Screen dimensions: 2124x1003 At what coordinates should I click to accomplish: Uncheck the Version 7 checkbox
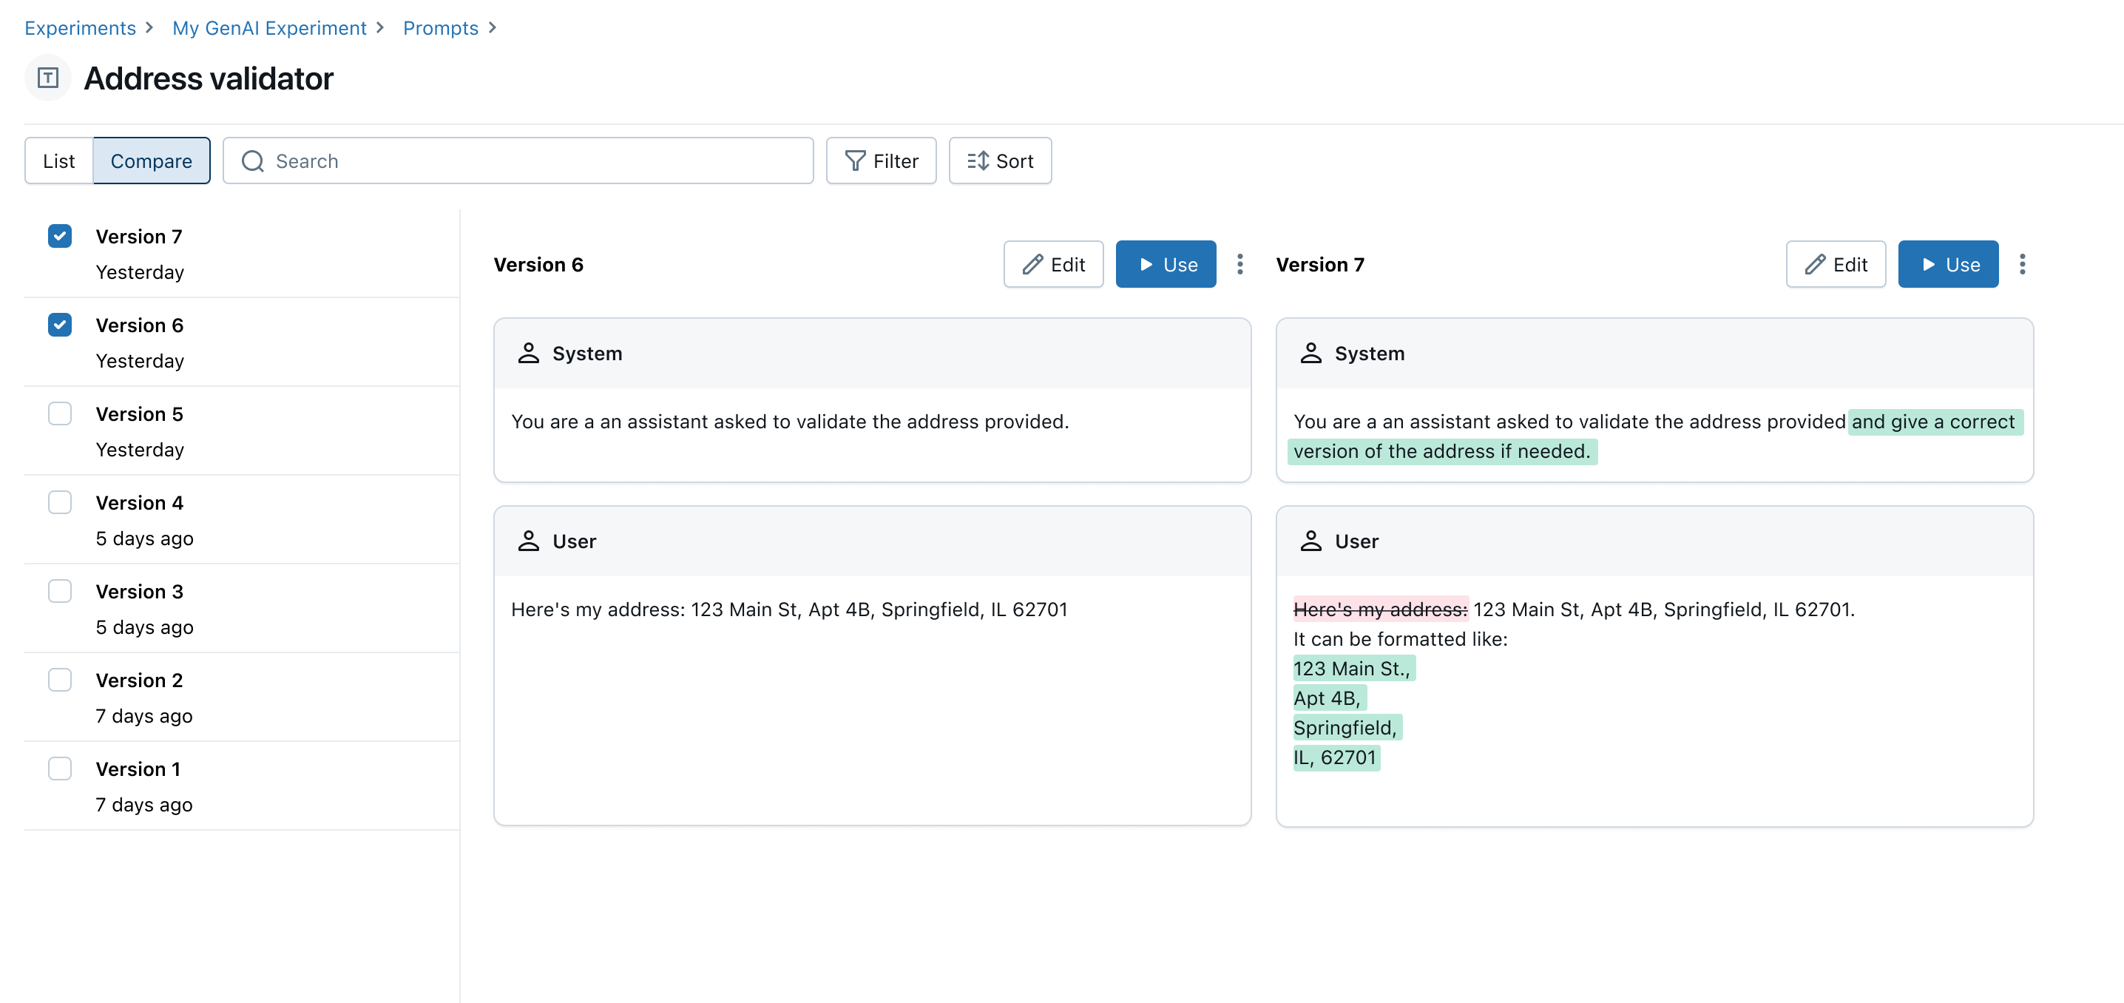pos(59,236)
